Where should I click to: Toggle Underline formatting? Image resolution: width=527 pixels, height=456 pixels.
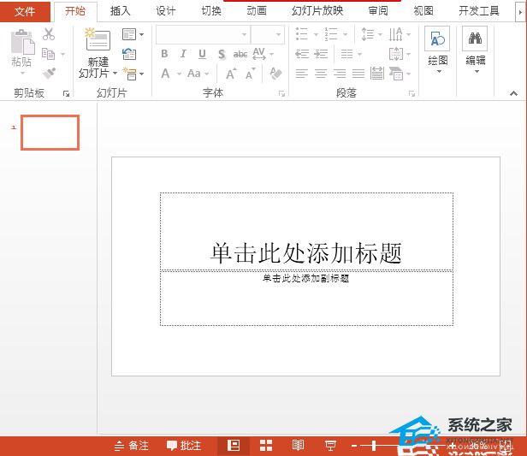202,54
